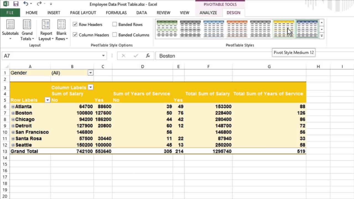Click the formula bar containing Boston
This screenshot has width=354, height=199.
point(254,56)
